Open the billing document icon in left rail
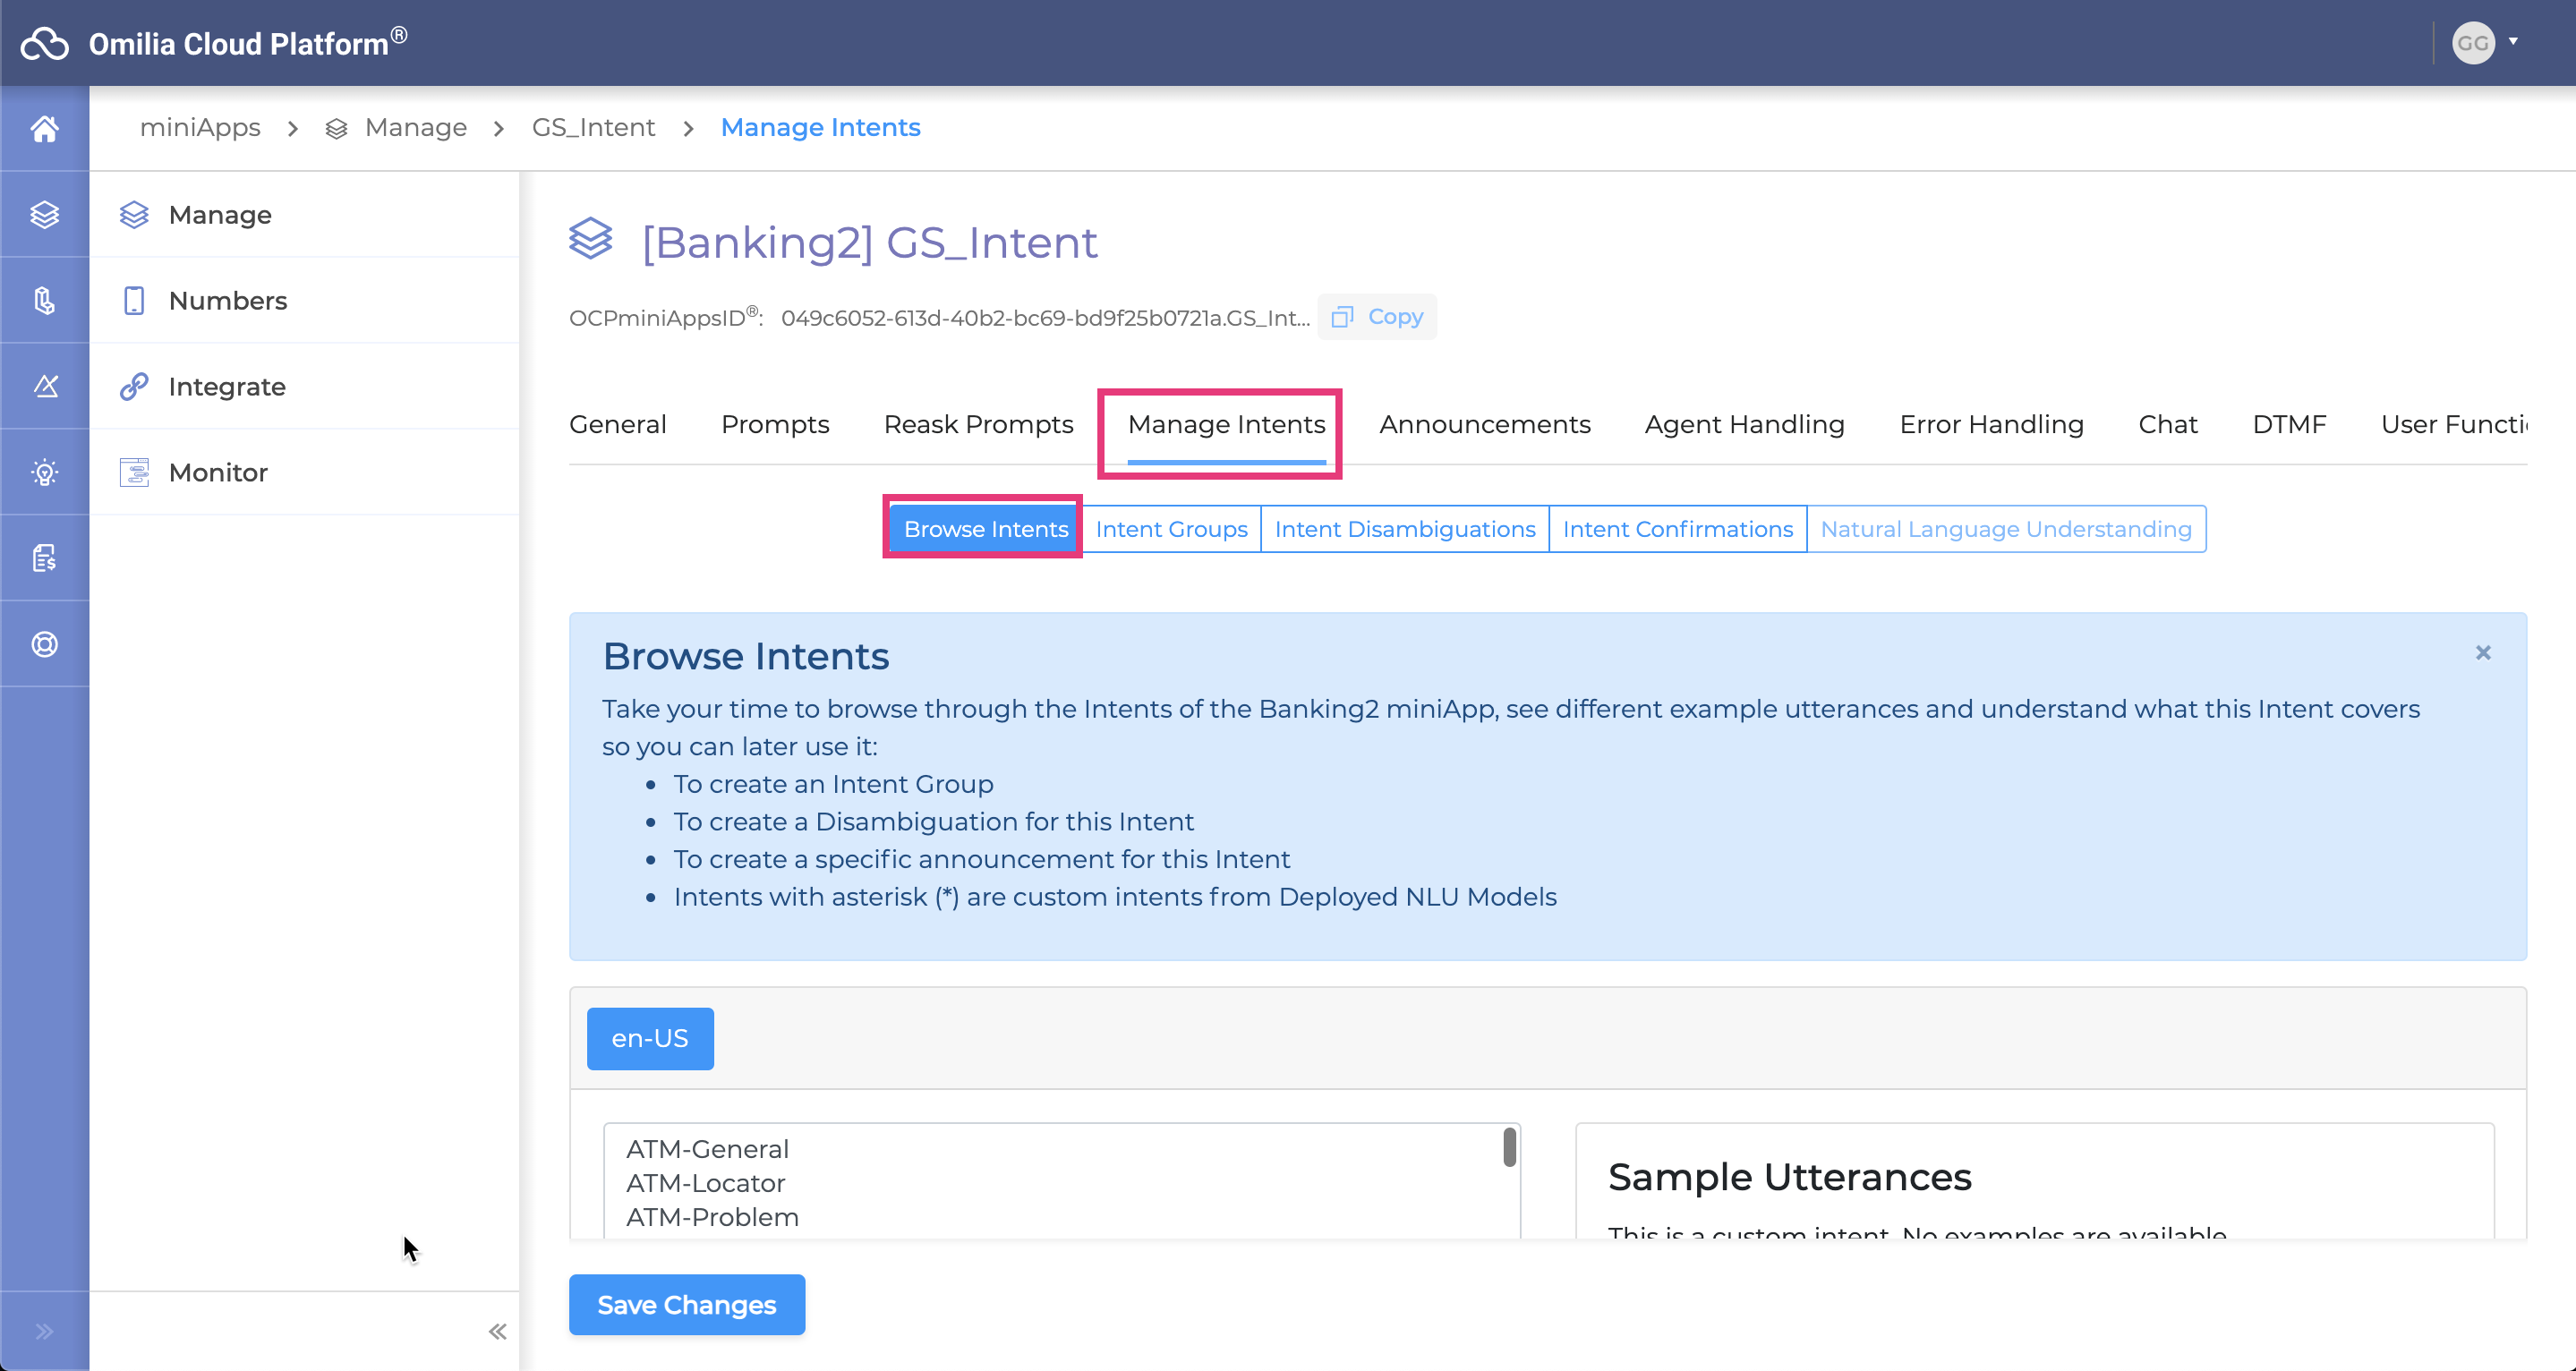The image size is (2576, 1371). (x=44, y=558)
